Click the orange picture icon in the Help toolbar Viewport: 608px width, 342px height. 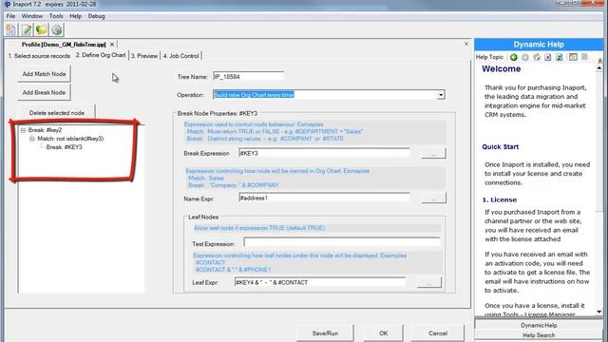573,57
